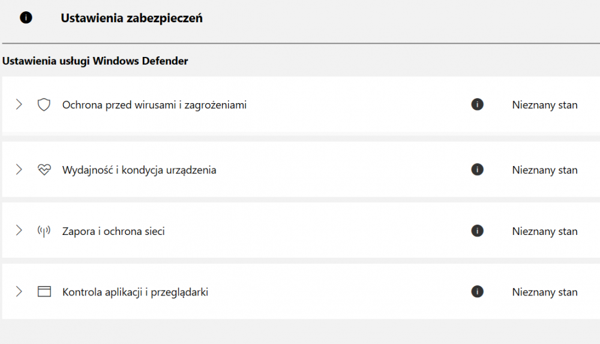Expand Wydajność i kondycja urządzenia chevron
600x344 pixels.
click(x=19, y=170)
